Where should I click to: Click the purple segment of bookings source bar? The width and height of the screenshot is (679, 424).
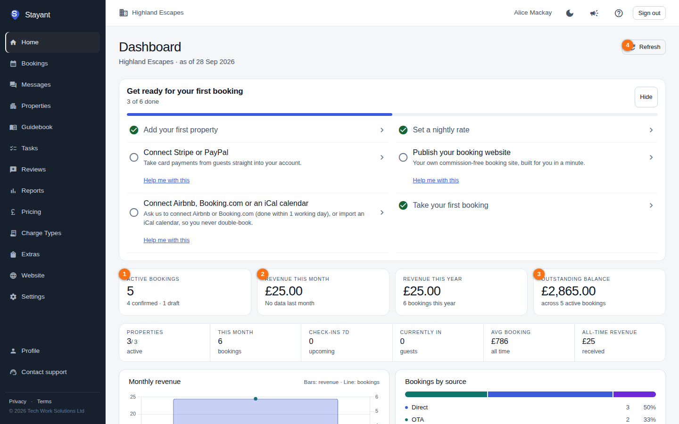(635, 394)
